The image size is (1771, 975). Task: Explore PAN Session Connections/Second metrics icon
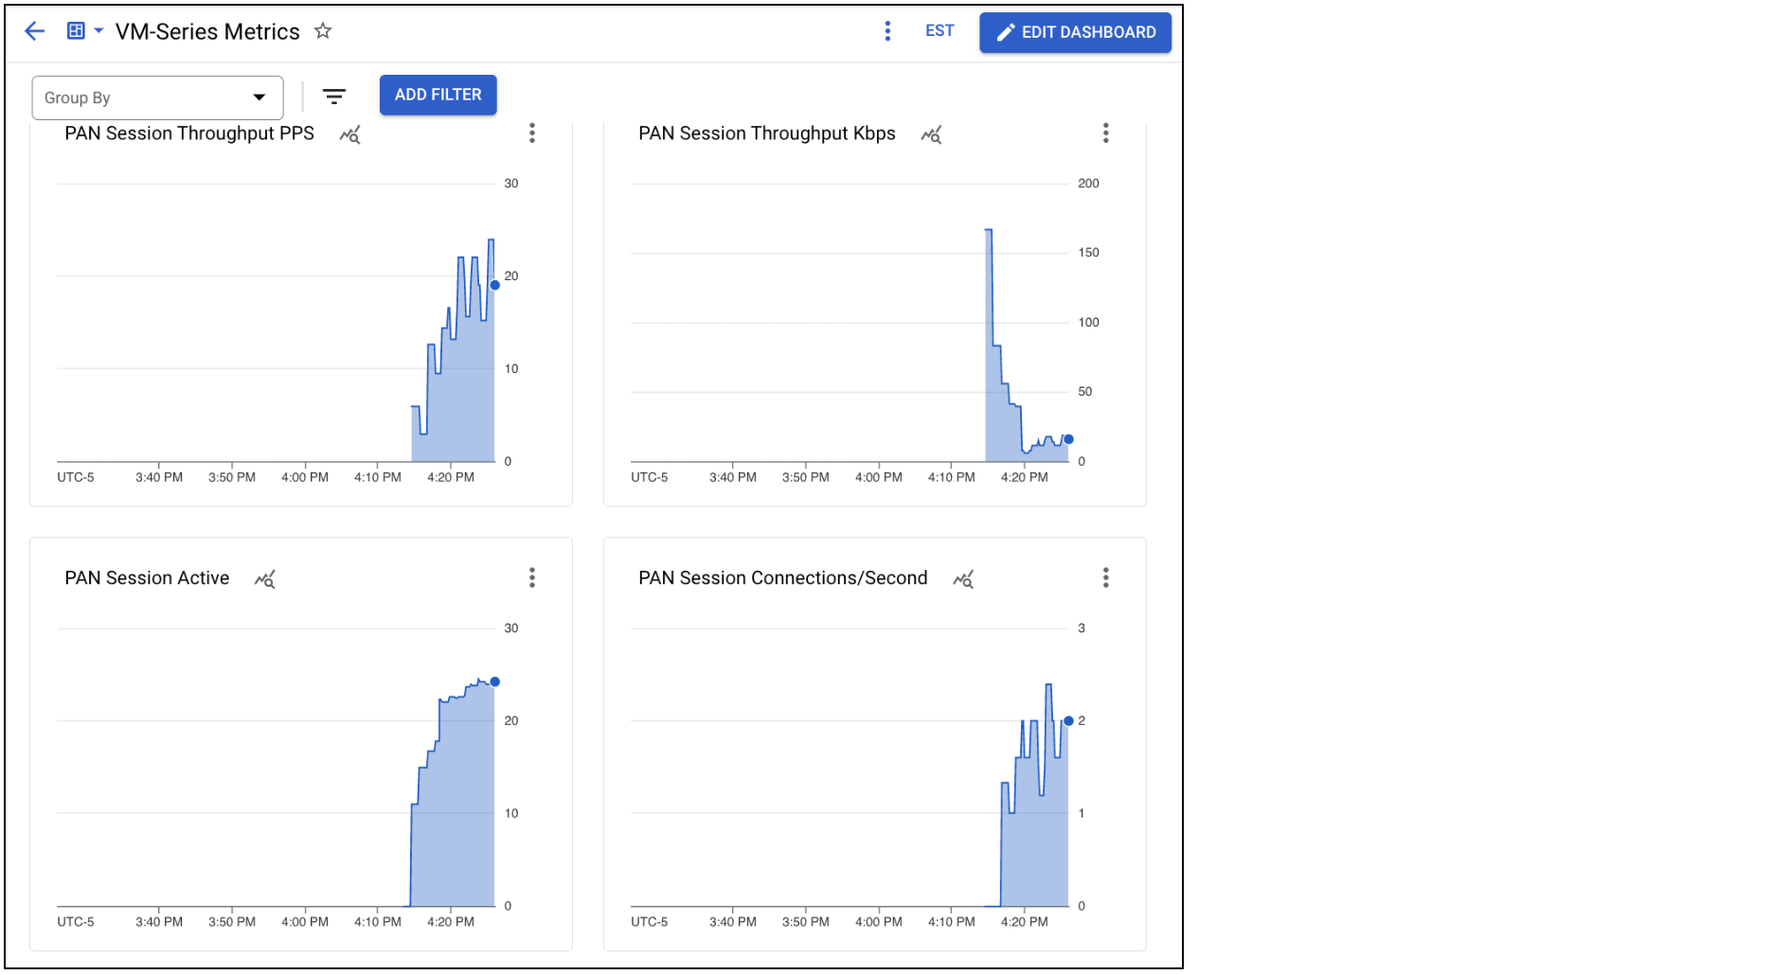(963, 579)
